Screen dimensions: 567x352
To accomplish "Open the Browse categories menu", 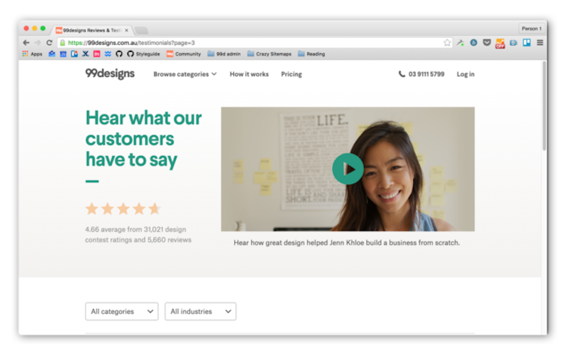I will coord(185,74).
